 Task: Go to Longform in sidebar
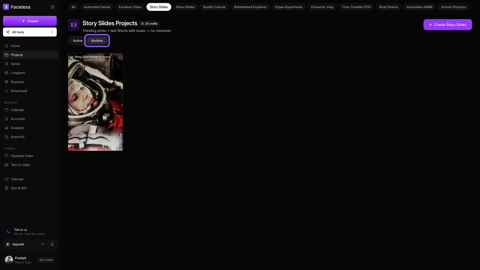tap(30, 73)
